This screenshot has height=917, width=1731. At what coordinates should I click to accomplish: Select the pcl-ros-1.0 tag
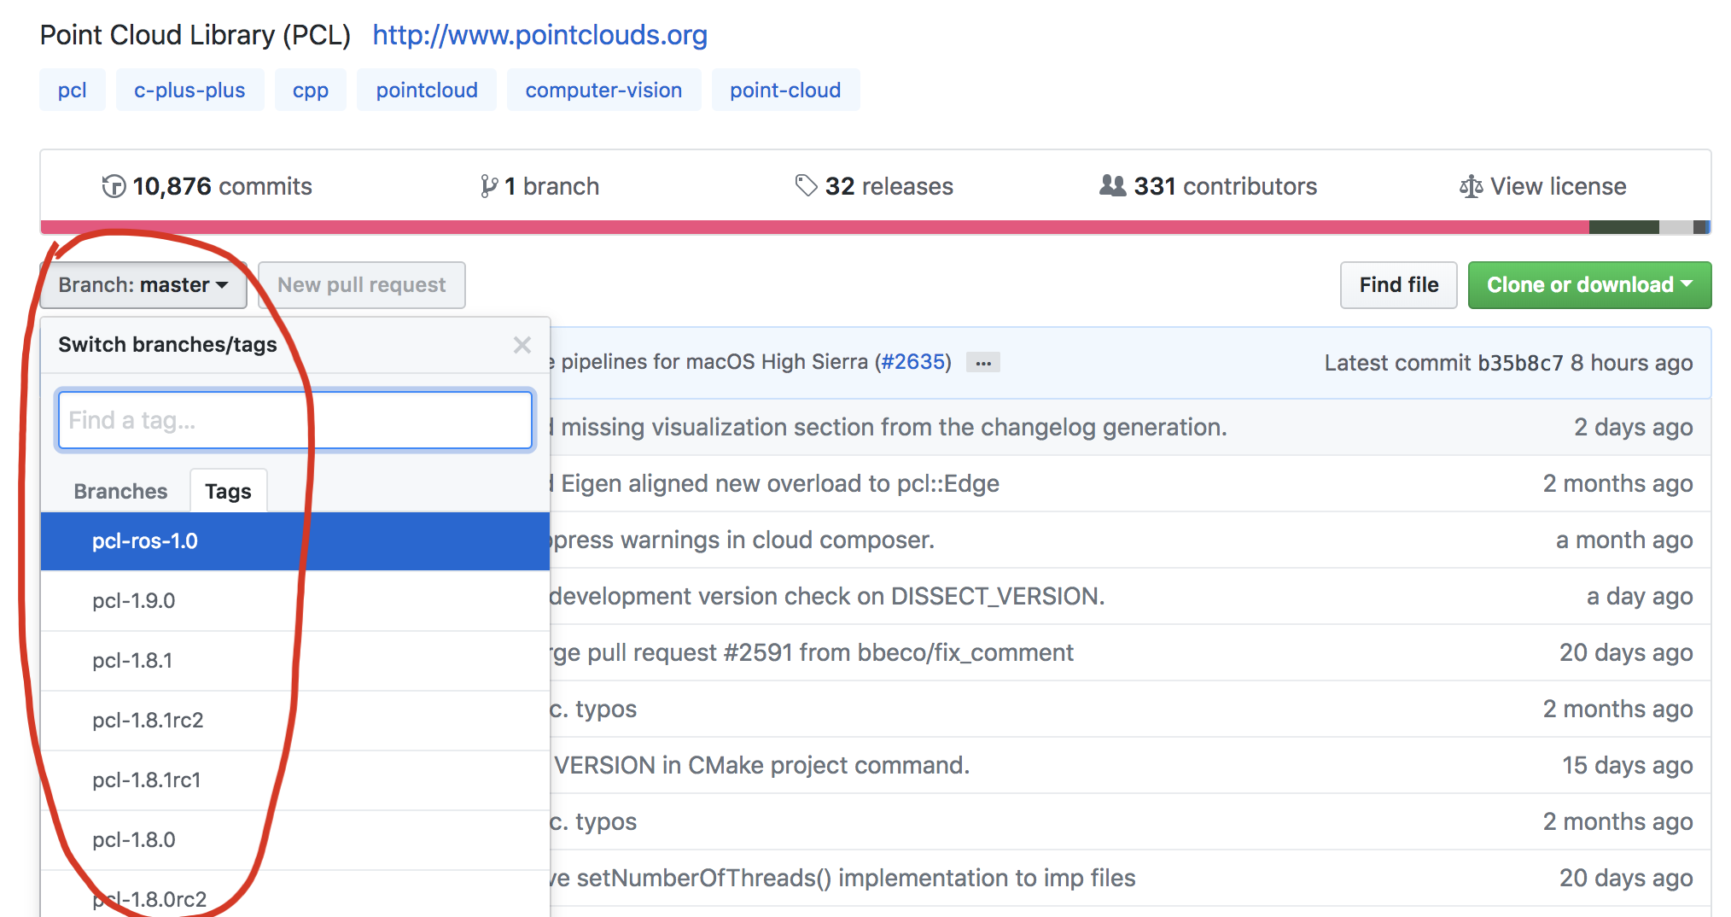pyautogui.click(x=145, y=541)
